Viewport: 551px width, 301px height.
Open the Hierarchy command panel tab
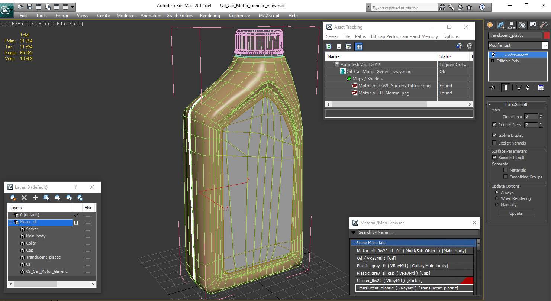pos(512,25)
